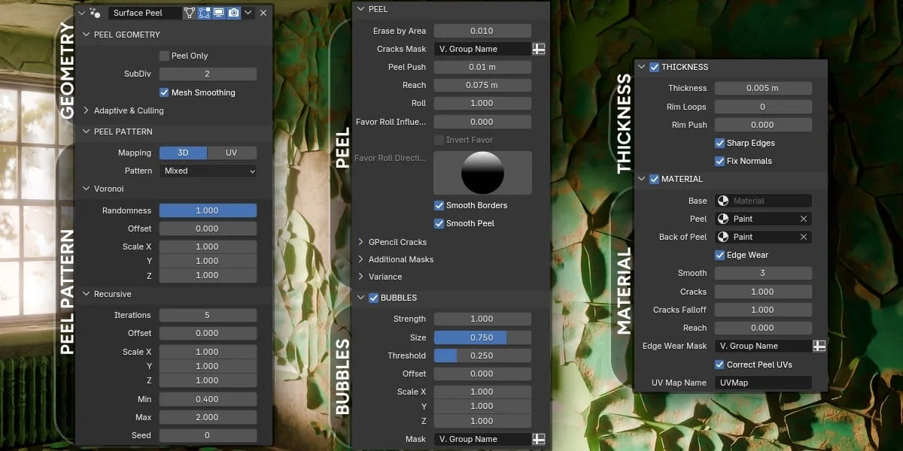Toggle realtime viewport display of the modifier
Image resolution: width=903 pixels, height=451 pixels.
(217, 13)
